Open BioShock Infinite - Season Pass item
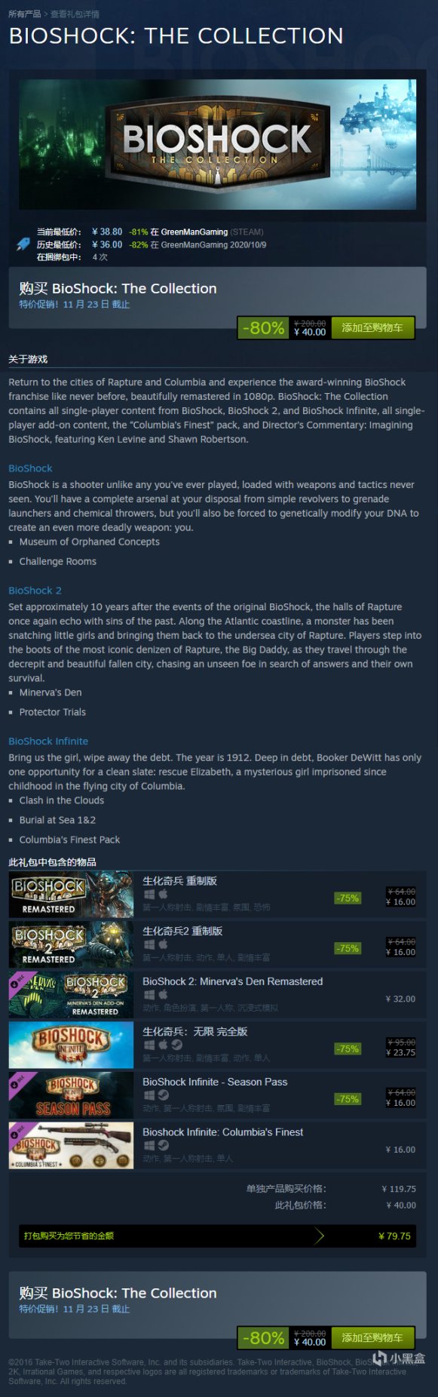The width and height of the screenshot is (438, 1397). point(215,1082)
